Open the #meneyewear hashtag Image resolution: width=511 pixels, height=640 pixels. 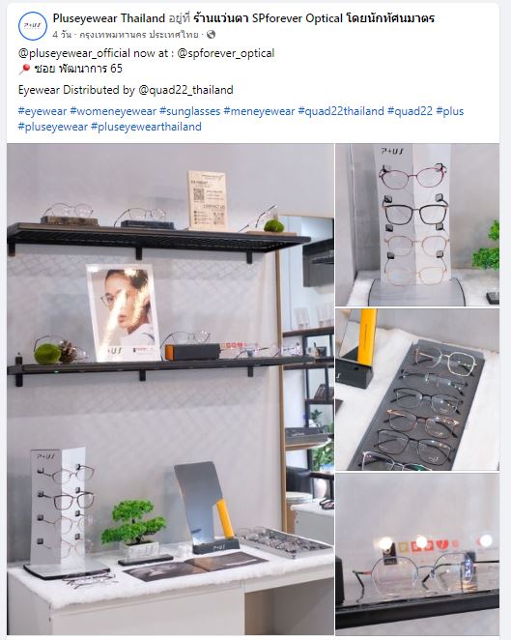[x=259, y=111]
